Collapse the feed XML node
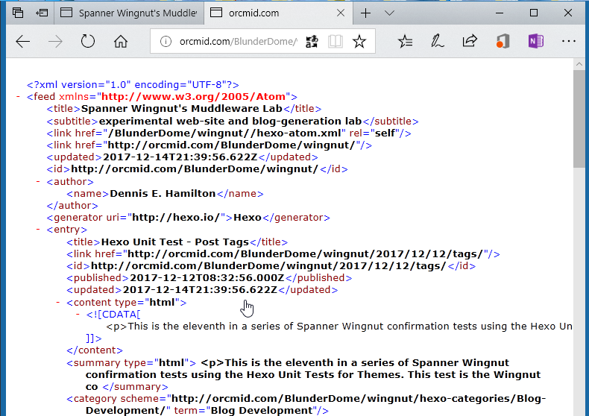Screen dimensions: 589x416 pyautogui.click(x=17, y=97)
